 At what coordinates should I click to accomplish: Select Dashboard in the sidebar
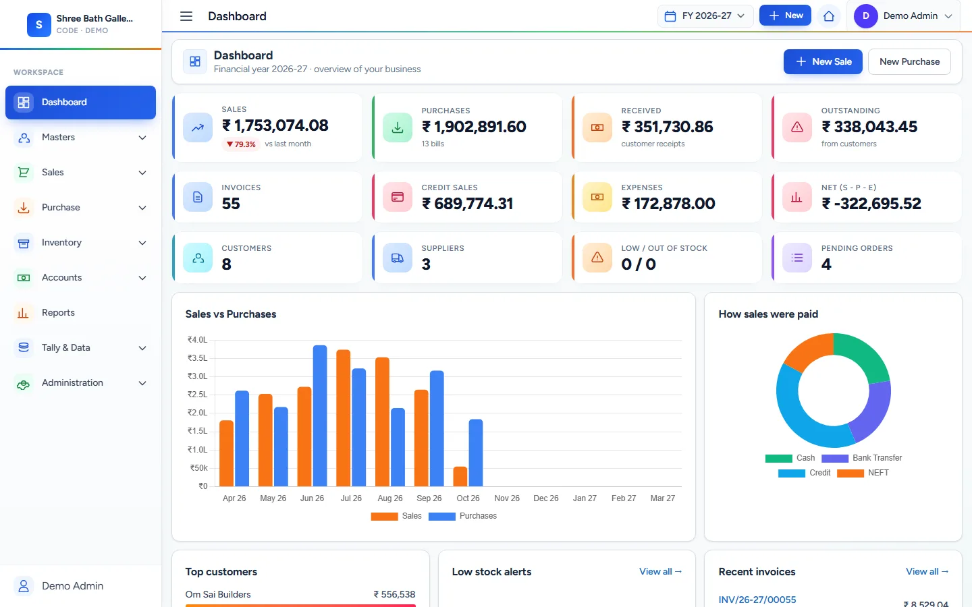click(80, 103)
